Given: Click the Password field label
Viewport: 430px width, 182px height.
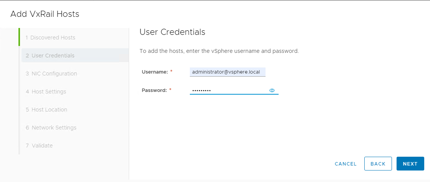Looking at the screenshot, I should [x=154, y=90].
